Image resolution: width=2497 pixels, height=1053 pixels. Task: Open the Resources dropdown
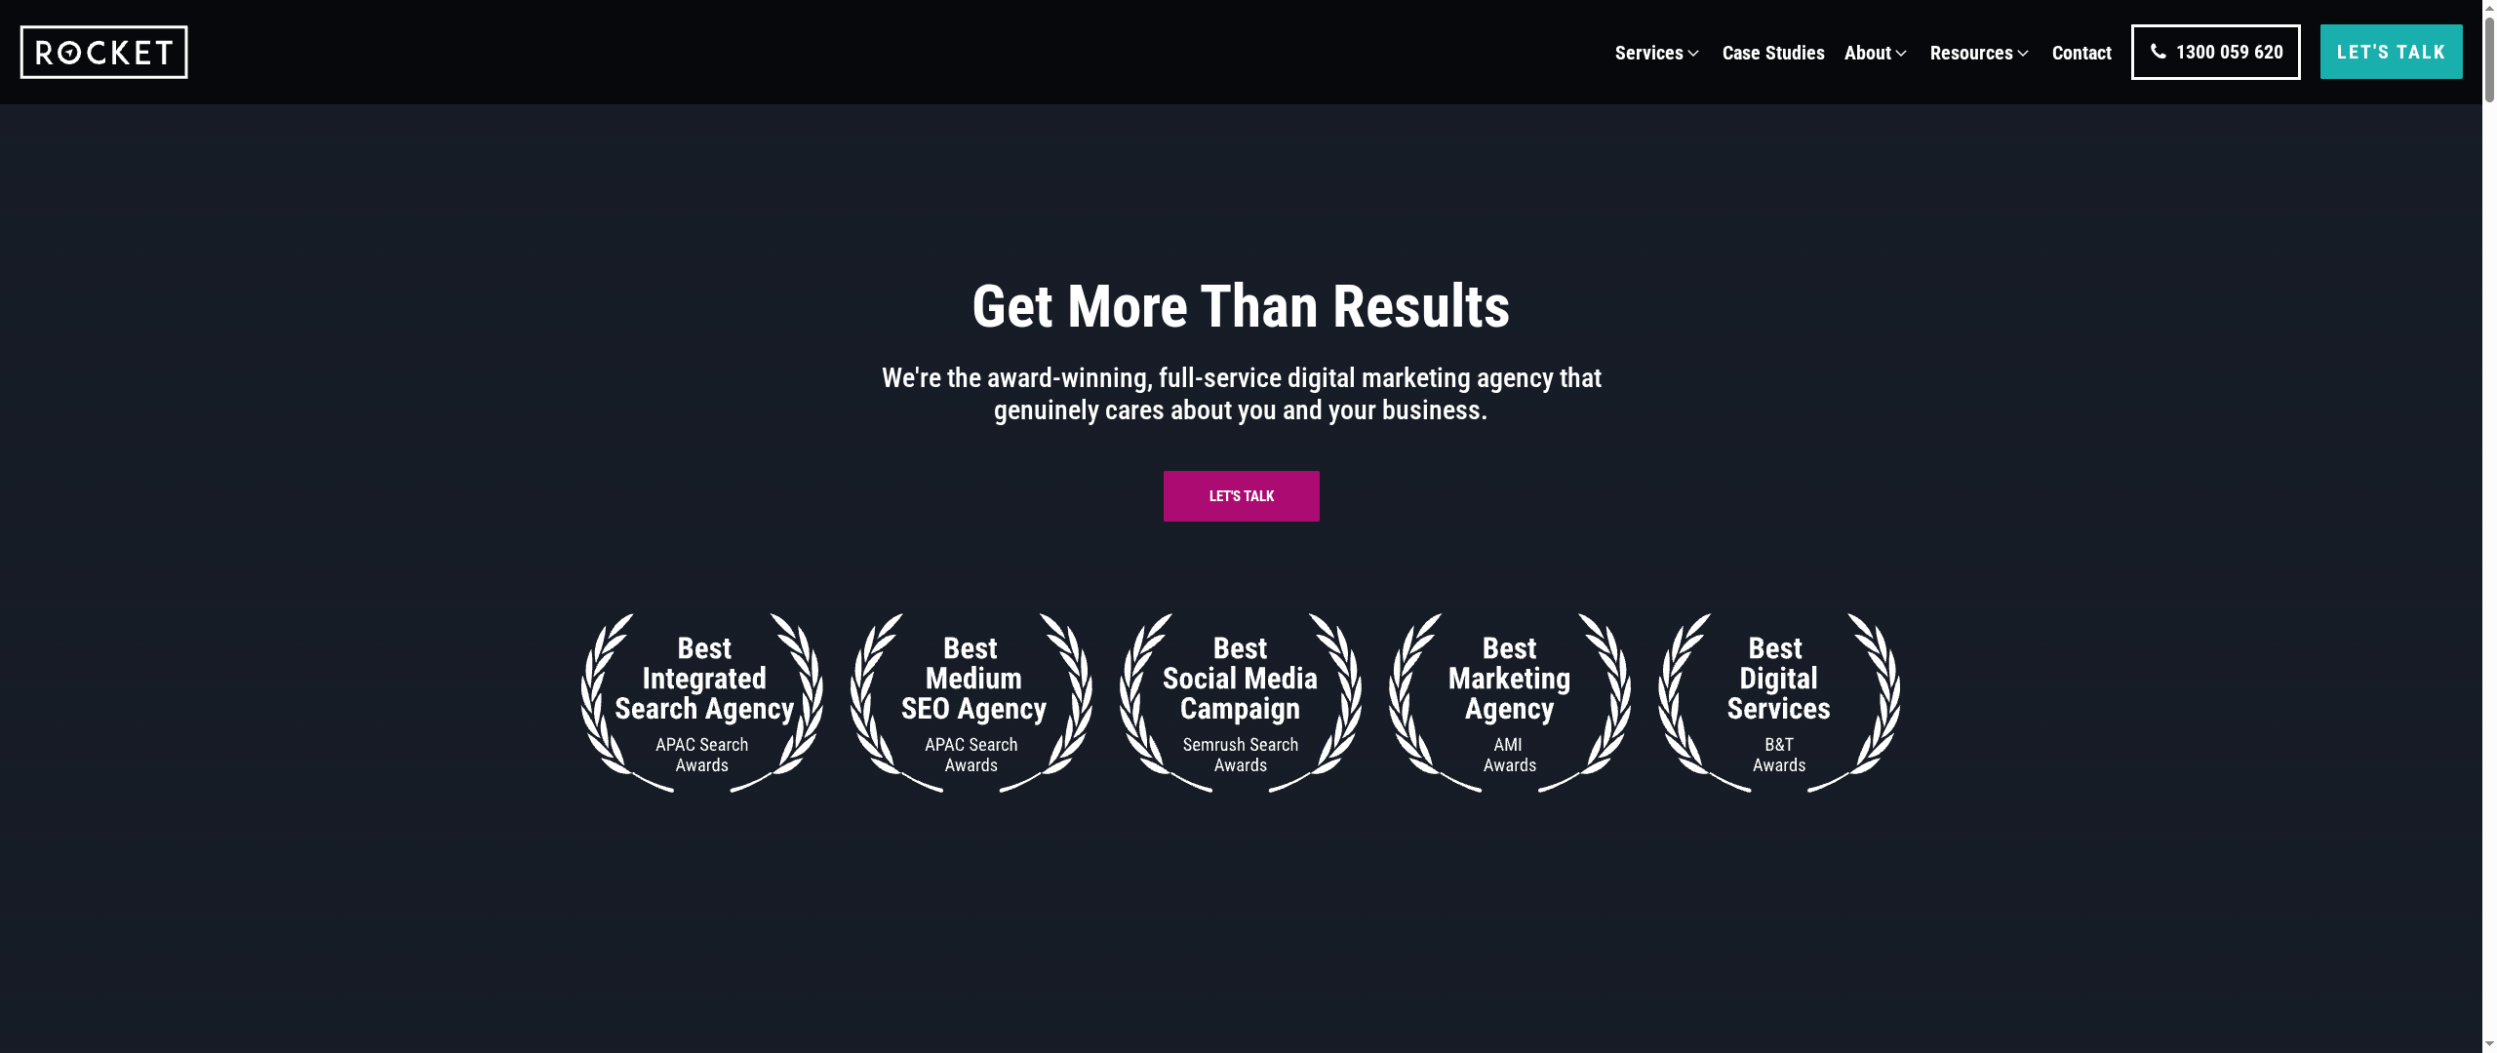point(1970,54)
